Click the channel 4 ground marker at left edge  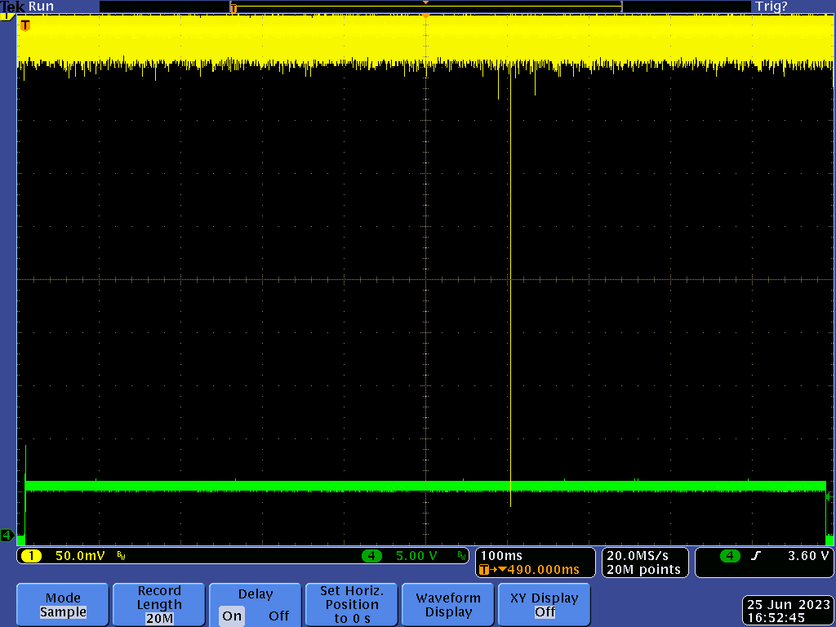tap(7, 536)
